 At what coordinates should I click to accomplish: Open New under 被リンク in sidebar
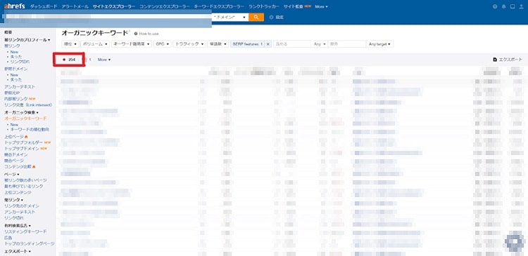(x=14, y=53)
